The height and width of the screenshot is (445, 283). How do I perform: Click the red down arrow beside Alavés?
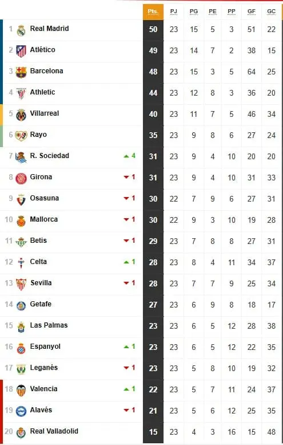click(x=126, y=410)
